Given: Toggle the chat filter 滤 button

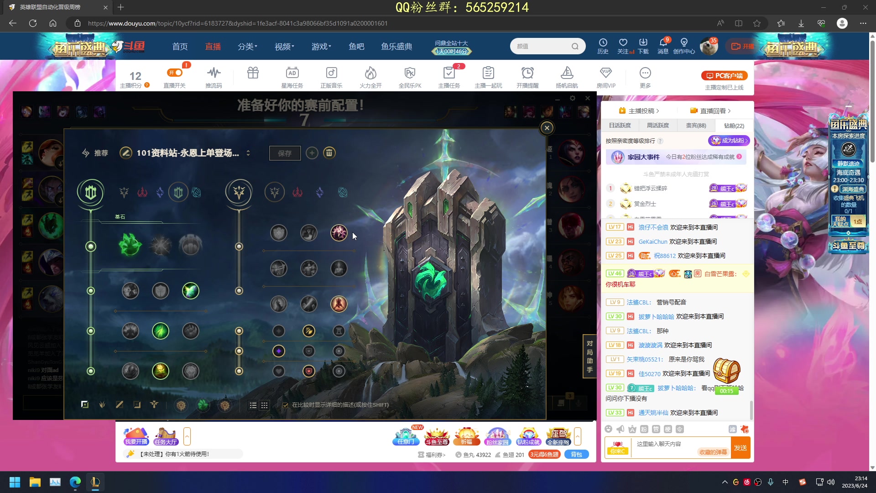Looking at the screenshot, I should pos(733,429).
